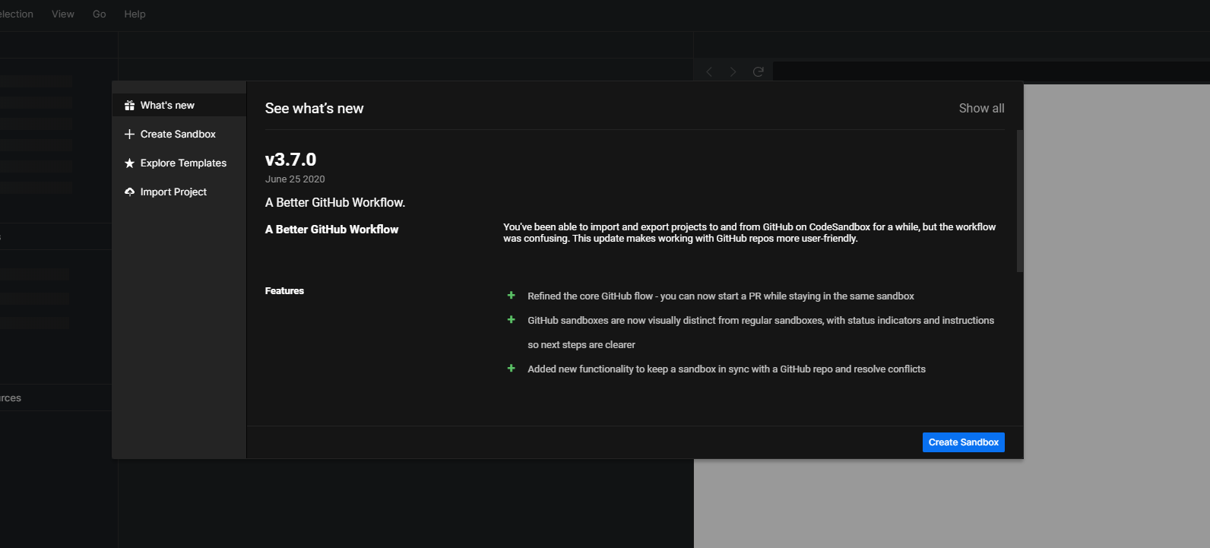Viewport: 1210px width, 548px height.
Task: Click the green plus beside GitHub sandboxes are now visually distinct
Action: 512,320
